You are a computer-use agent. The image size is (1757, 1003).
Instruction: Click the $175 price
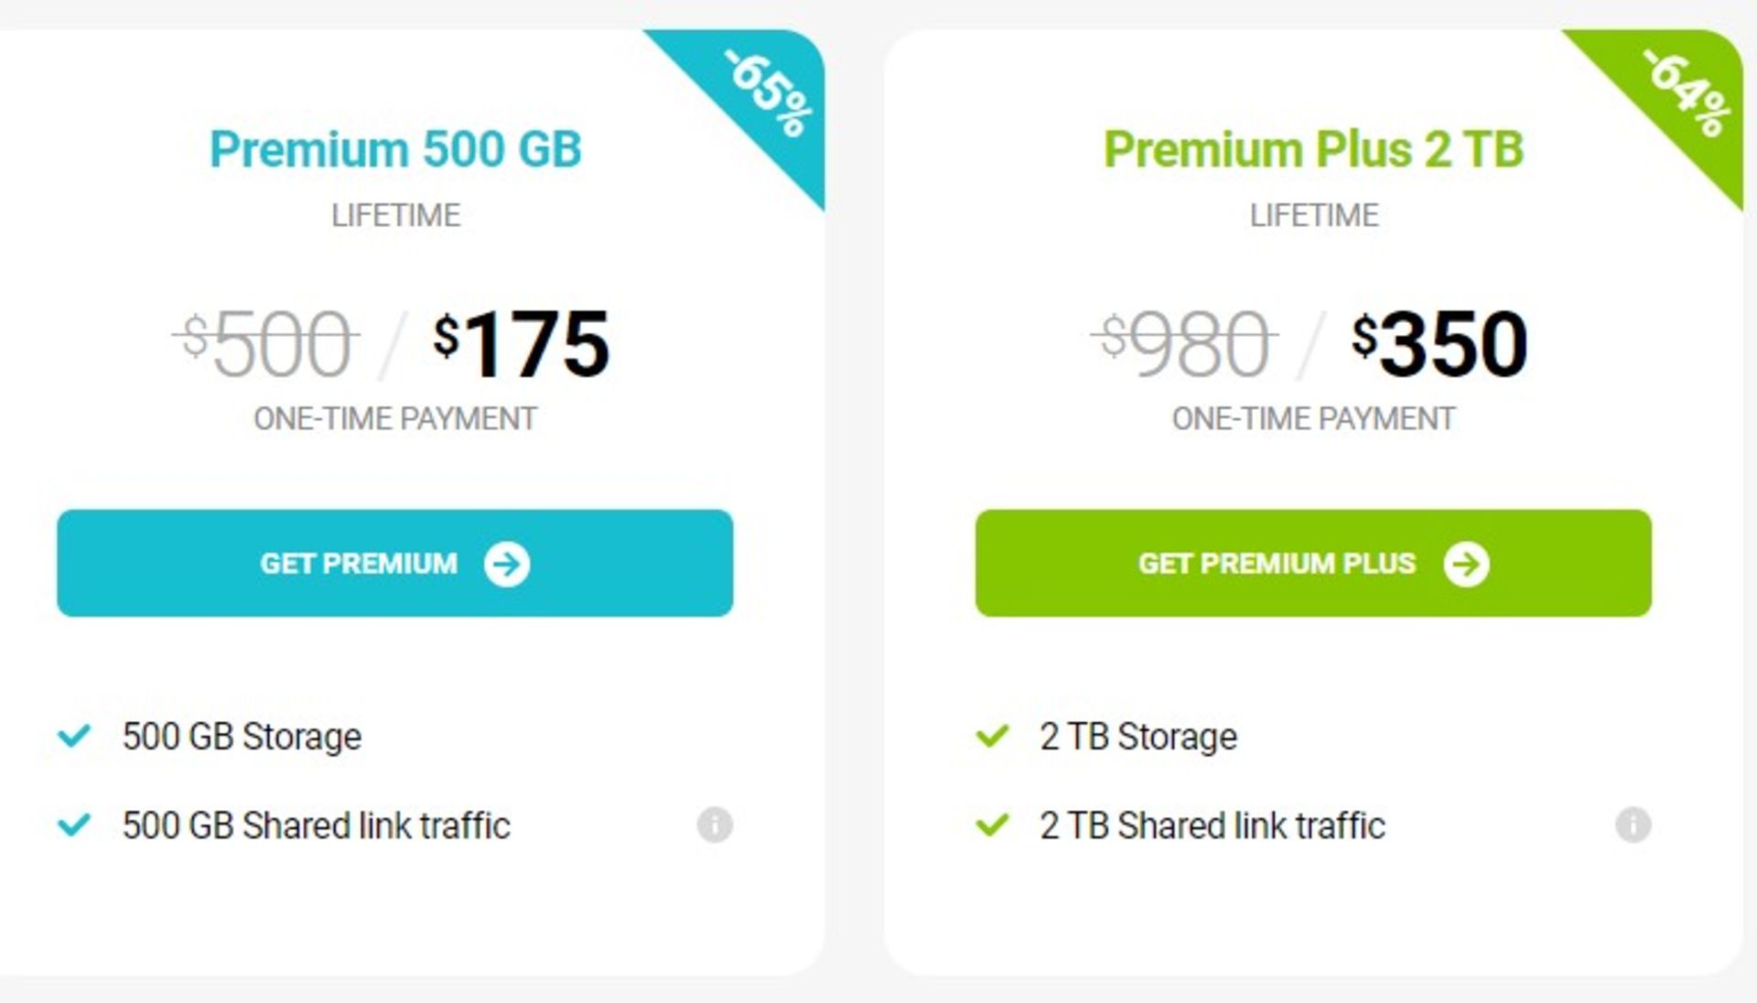pos(521,343)
